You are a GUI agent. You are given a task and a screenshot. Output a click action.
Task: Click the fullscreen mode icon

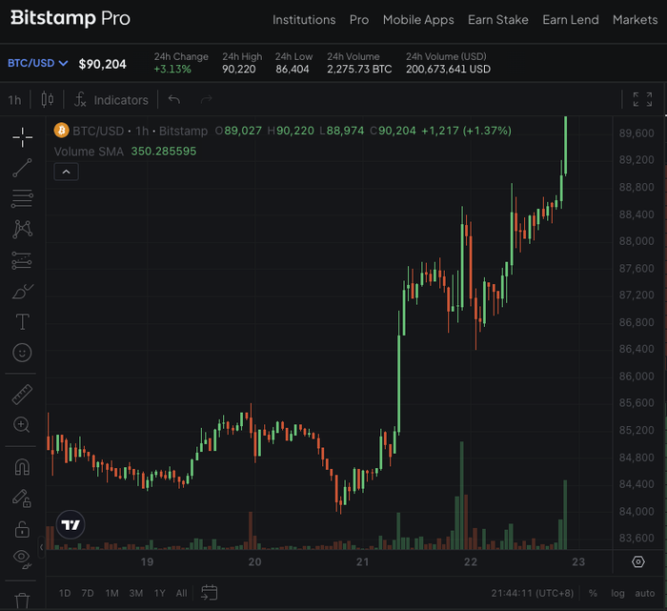coord(642,100)
